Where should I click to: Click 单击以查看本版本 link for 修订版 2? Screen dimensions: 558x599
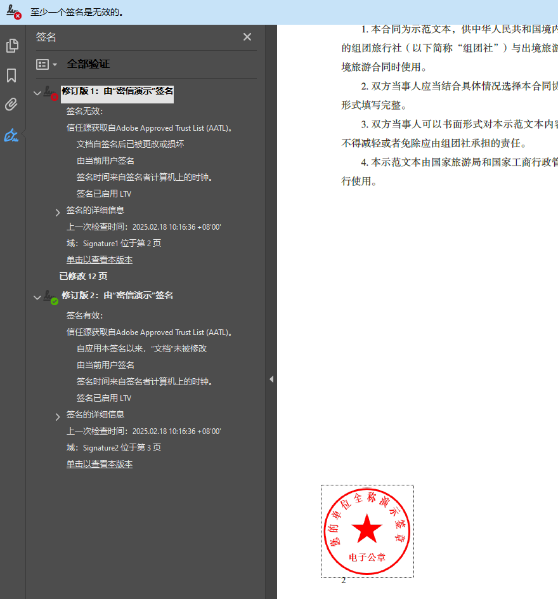(100, 464)
